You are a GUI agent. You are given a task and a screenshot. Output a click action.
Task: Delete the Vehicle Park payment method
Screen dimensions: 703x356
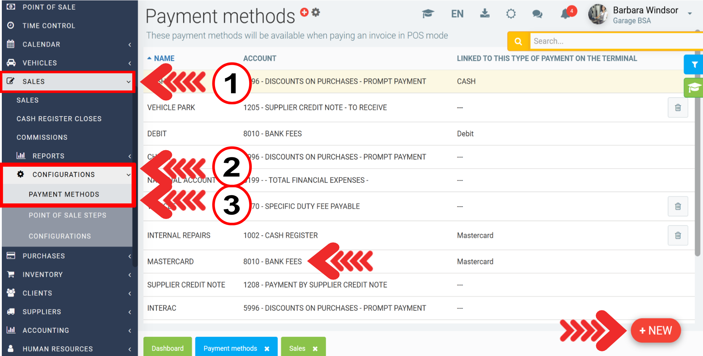[x=678, y=108]
